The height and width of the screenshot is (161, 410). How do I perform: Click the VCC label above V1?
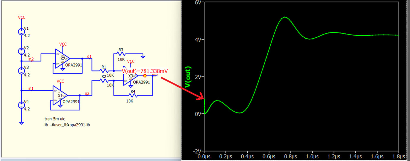[21, 18]
